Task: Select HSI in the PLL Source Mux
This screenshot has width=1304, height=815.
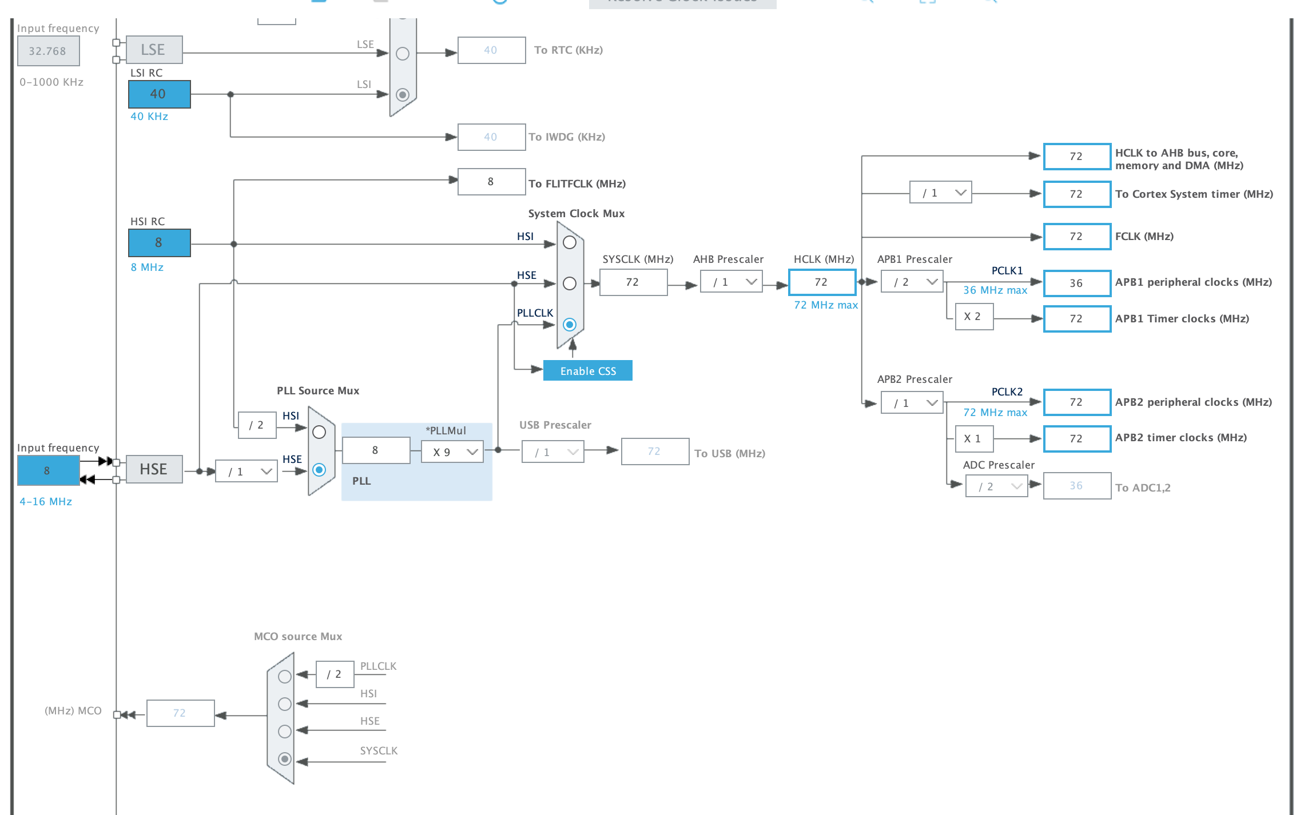Action: coord(319,432)
